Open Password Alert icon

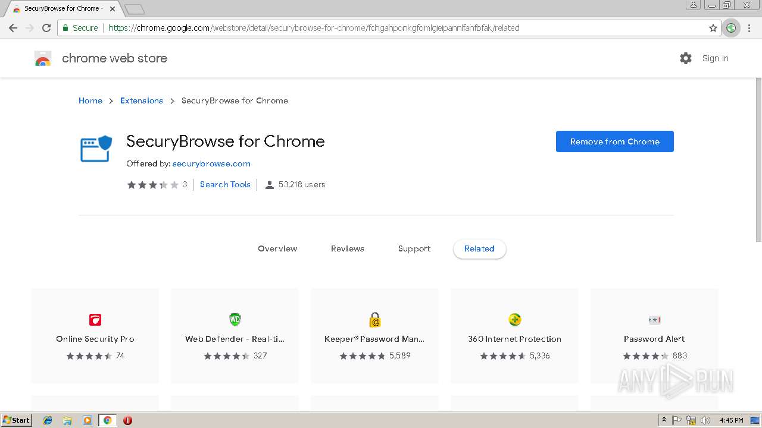tap(654, 320)
